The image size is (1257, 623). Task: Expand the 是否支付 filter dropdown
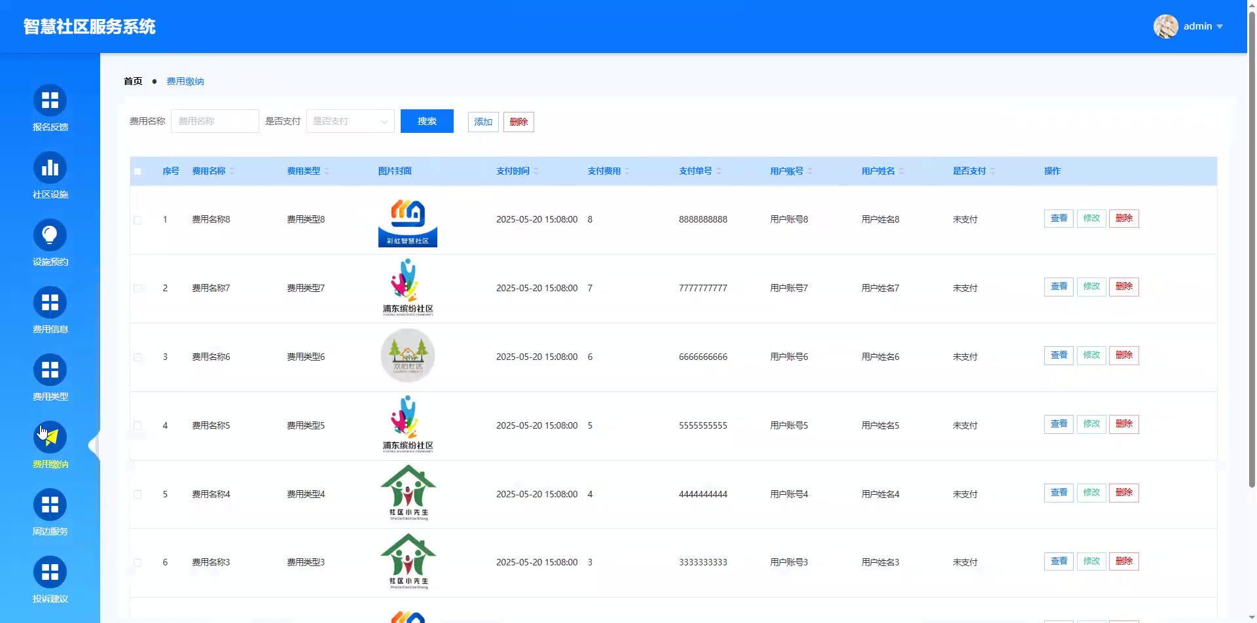coord(350,121)
